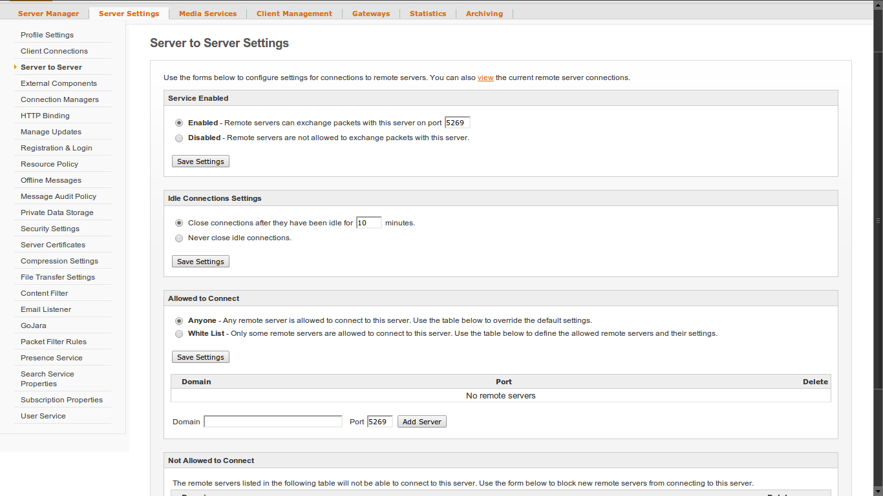Open the Media Services tab
Image resolution: width=883 pixels, height=496 pixels.
[x=207, y=13]
